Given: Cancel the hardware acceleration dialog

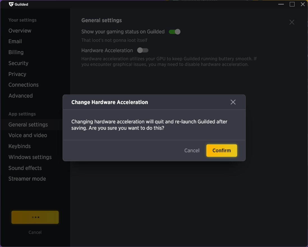Looking at the screenshot, I should [x=192, y=151].
